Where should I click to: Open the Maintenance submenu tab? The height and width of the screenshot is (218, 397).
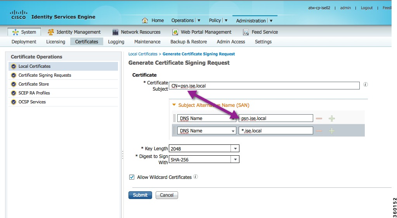(147, 42)
